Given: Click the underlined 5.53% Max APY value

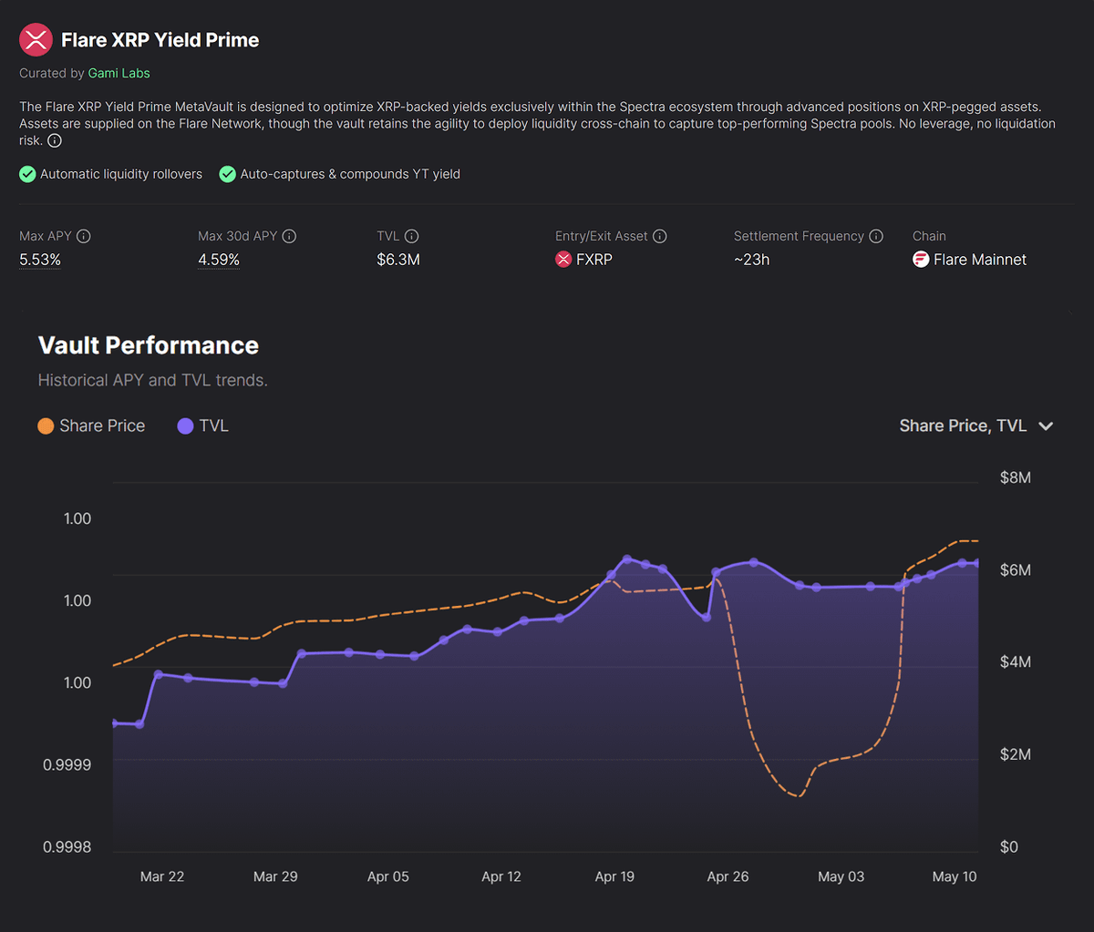Looking at the screenshot, I should (x=40, y=260).
